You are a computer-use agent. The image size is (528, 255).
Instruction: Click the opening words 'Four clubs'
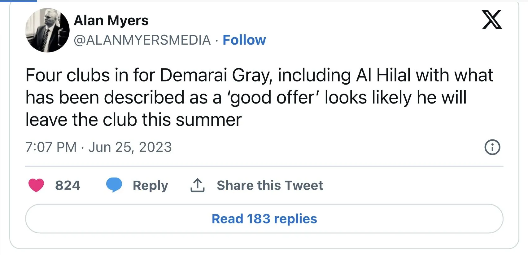pos(68,75)
